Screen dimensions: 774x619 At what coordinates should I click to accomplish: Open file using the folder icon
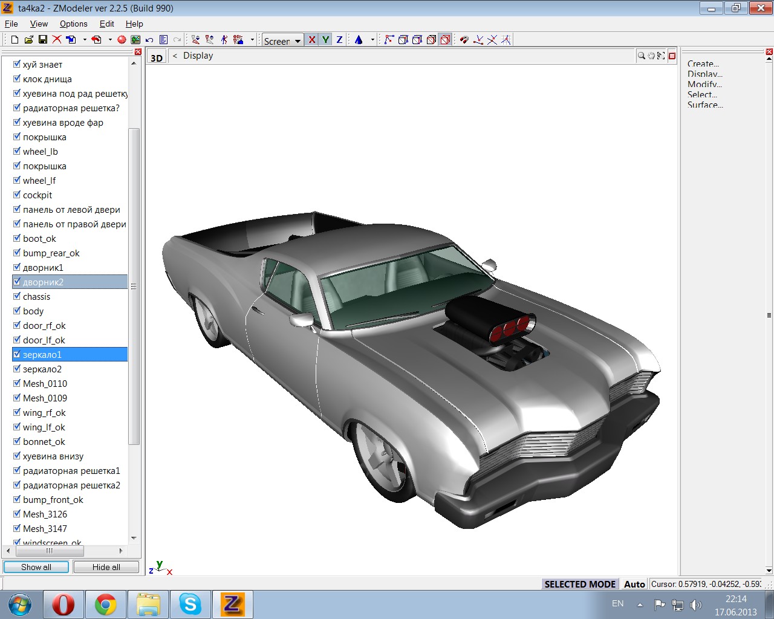[28, 40]
